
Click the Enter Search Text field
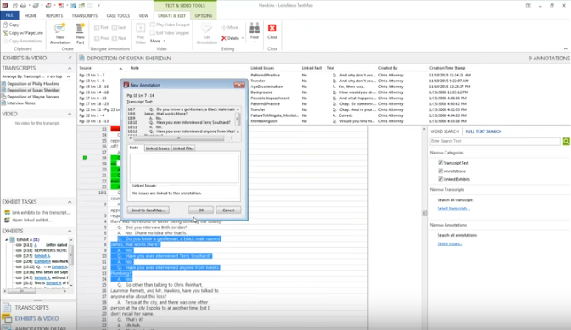(495, 141)
